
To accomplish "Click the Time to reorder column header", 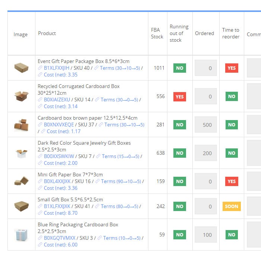I will tap(231, 33).
